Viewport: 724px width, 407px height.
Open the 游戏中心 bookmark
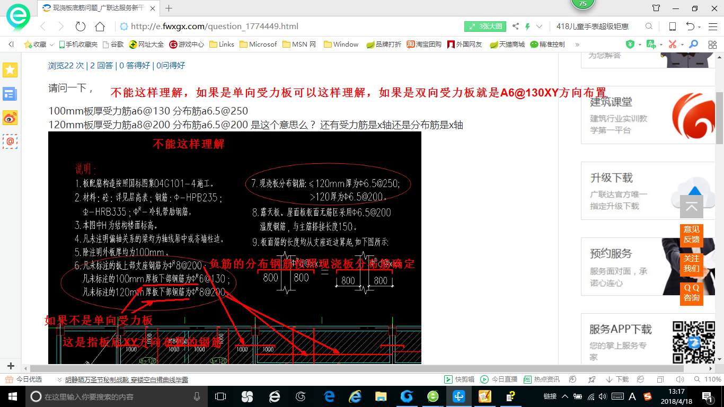tap(187, 45)
